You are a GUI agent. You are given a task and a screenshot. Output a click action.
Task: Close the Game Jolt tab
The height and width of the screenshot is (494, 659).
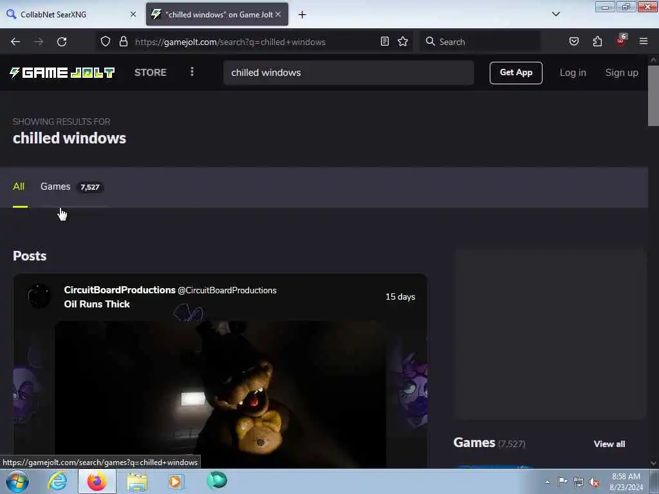[278, 14]
